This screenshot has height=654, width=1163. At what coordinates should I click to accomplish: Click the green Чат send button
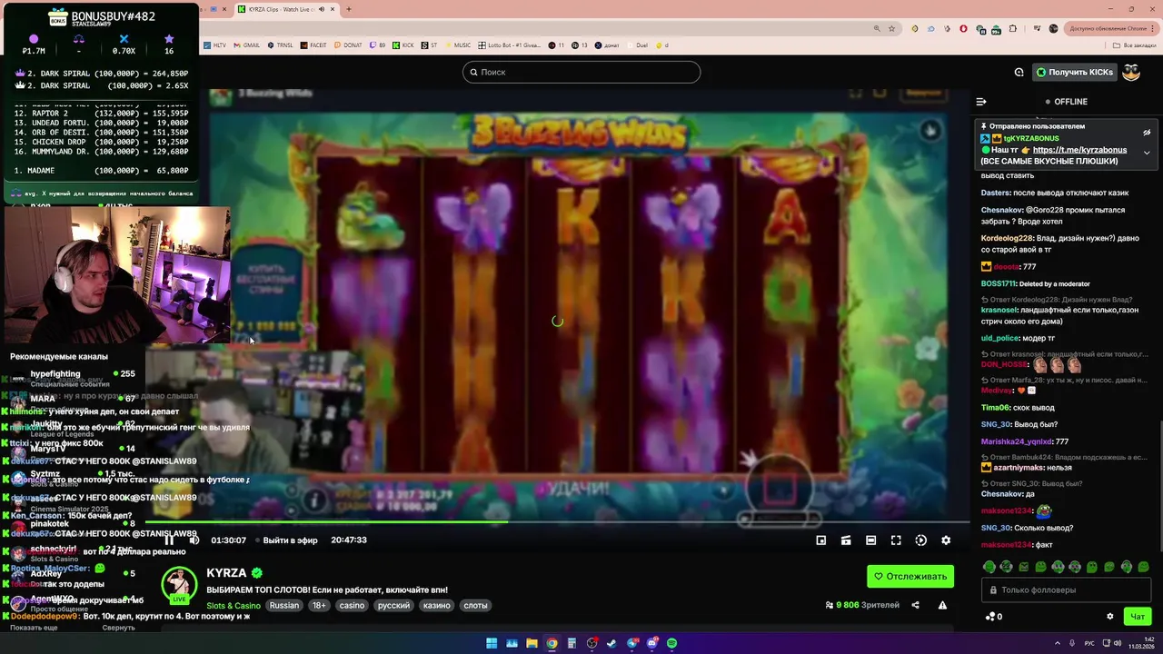click(x=1138, y=617)
